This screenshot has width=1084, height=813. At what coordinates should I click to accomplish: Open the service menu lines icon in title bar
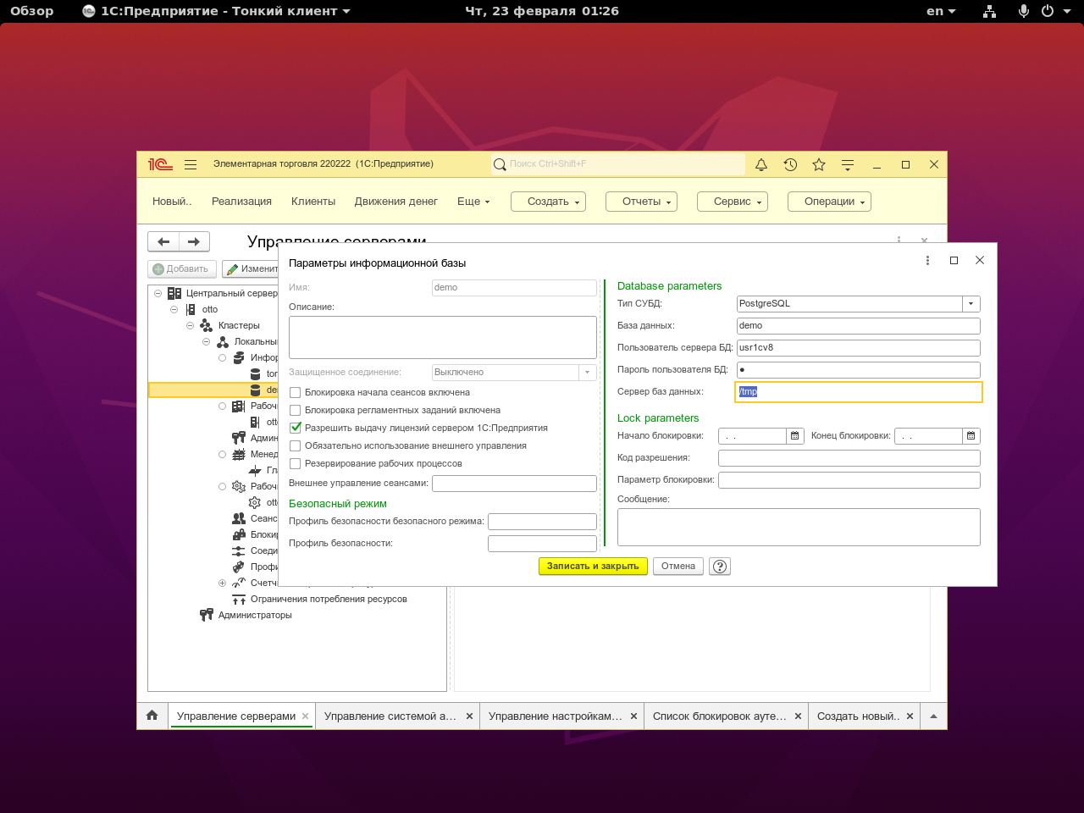(848, 165)
